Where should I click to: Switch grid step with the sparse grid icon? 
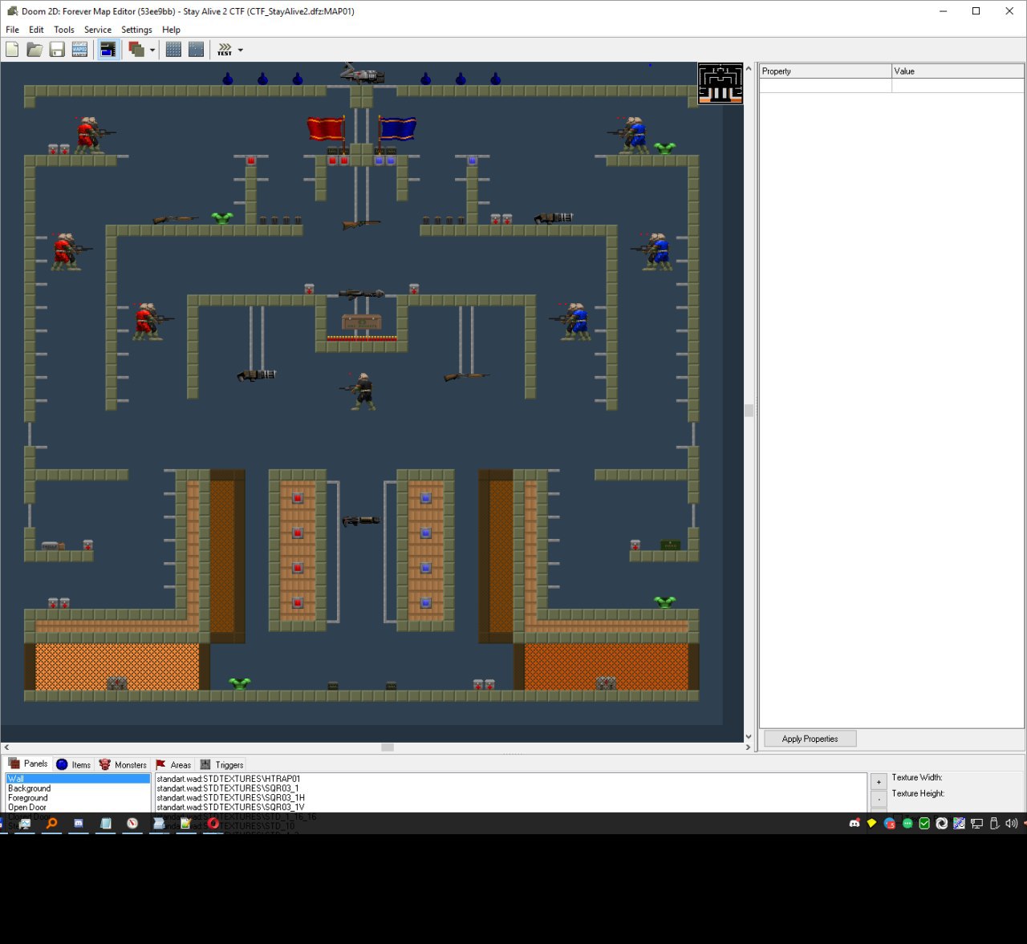pos(196,50)
